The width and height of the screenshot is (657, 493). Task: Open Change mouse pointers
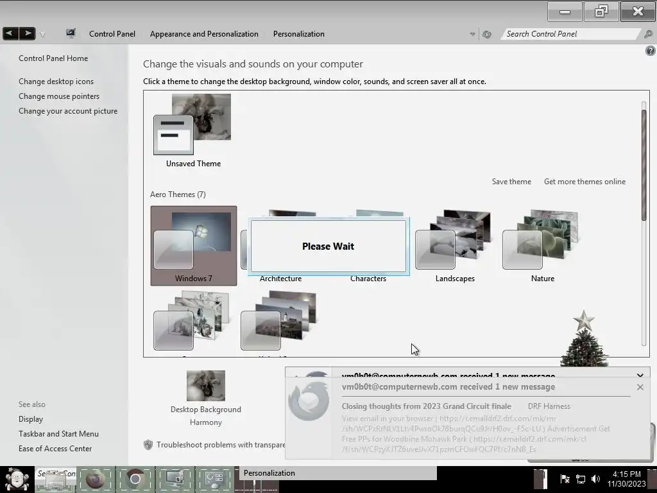pos(59,96)
